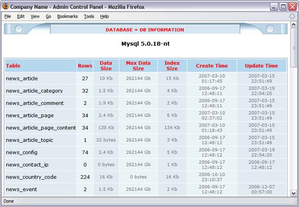Maximize the Firefox window
This screenshot has width=299, height=207.
(x=283, y=7)
